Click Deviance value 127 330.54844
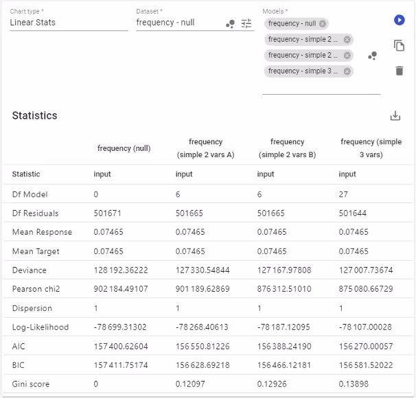 tap(203, 270)
